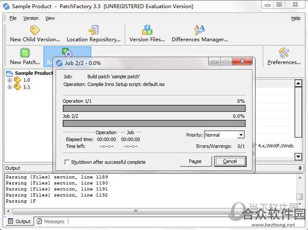
Task: Launch Differences Manager from toolbar
Action: pos(199,30)
